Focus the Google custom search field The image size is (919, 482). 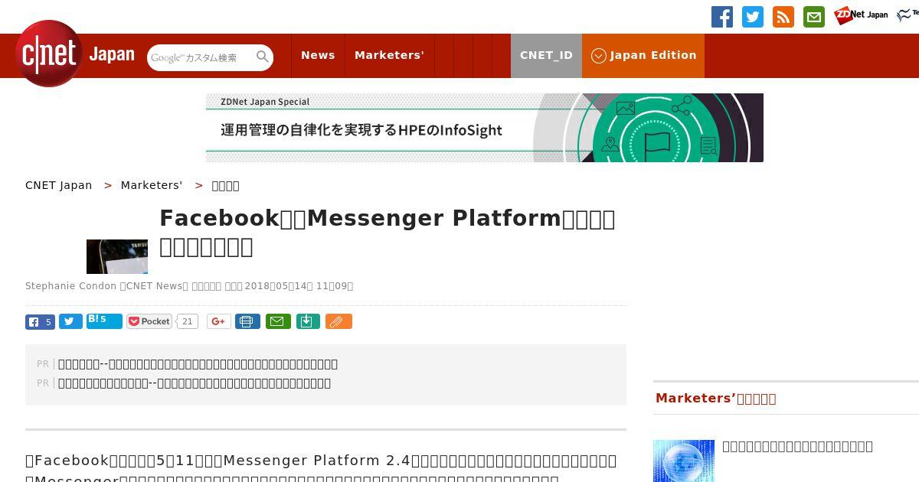pyautogui.click(x=201, y=57)
